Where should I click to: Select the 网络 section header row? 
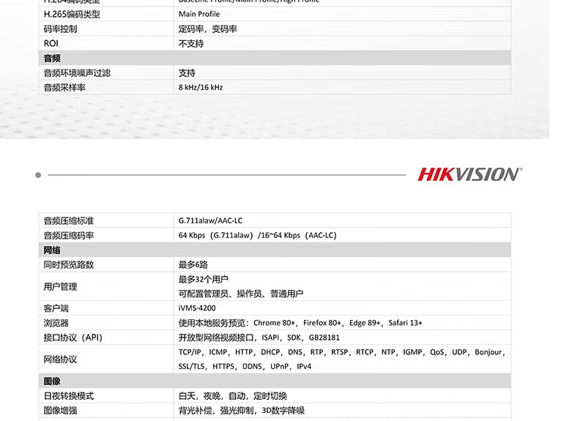[274, 250]
